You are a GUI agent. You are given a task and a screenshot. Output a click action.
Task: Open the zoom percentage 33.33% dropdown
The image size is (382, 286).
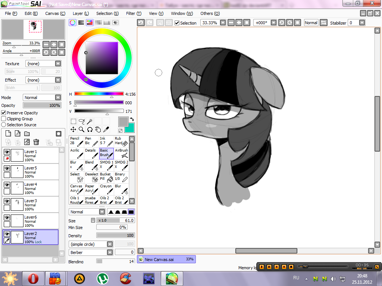(x=223, y=23)
